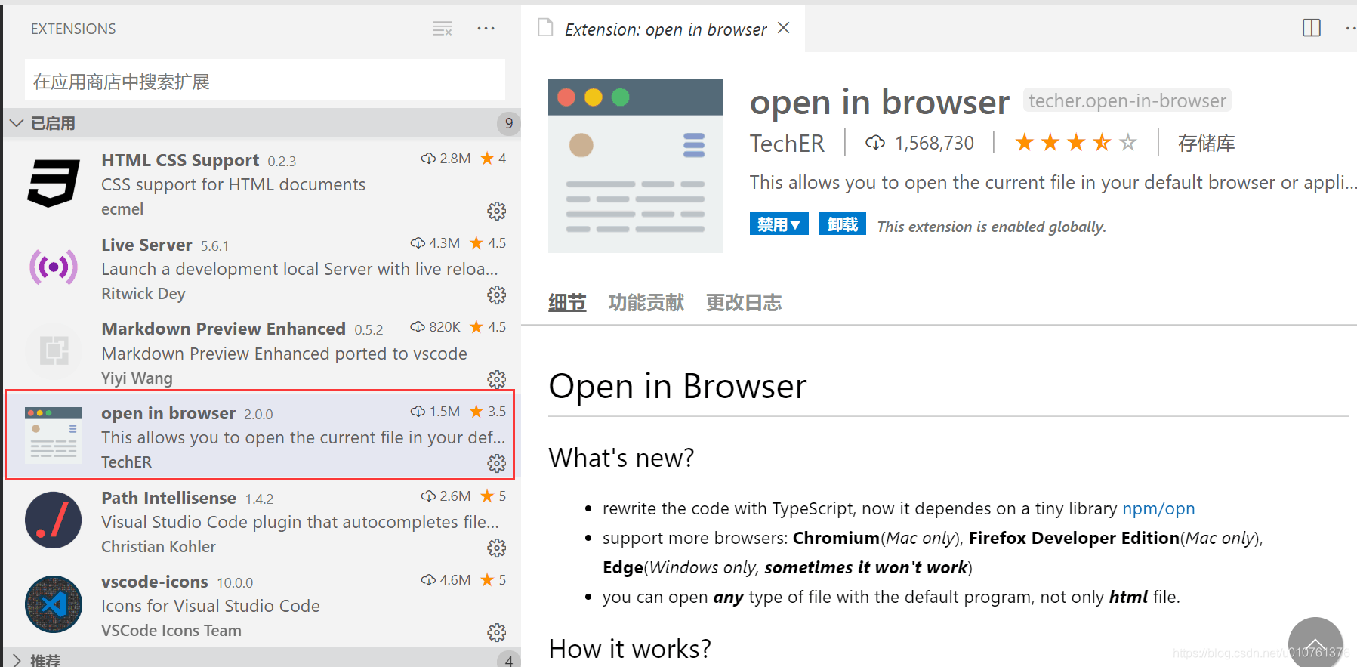Click the 'How it works?' heading
Viewport: 1357px width, 667px height.
[x=630, y=649]
